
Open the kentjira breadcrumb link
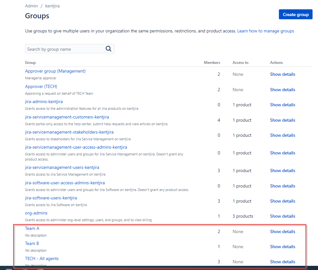coord(52,5)
